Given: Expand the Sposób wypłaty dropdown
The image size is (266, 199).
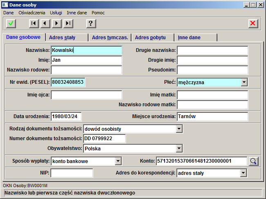Looking at the screenshot, I should click(x=118, y=161).
